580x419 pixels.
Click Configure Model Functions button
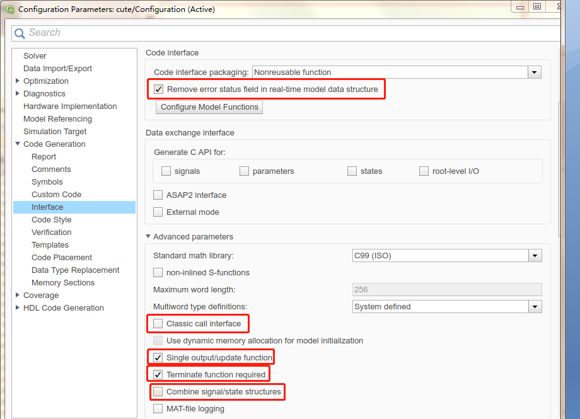[x=209, y=107]
